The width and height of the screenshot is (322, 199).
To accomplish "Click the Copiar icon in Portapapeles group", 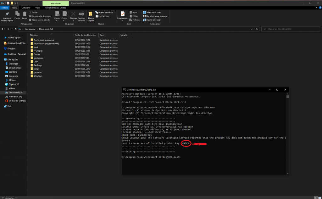I will (x=17, y=14).
